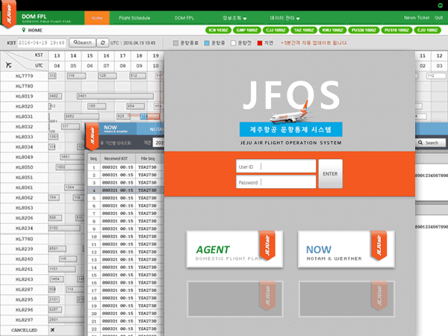Click the ENTER login button
The height and width of the screenshot is (336, 448).
click(330, 174)
